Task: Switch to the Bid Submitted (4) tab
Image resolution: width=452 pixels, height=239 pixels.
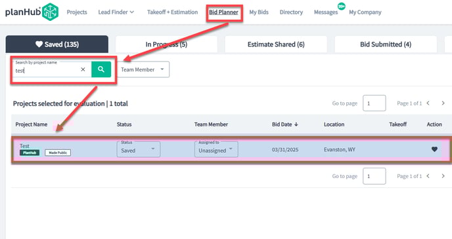Action: coord(386,45)
